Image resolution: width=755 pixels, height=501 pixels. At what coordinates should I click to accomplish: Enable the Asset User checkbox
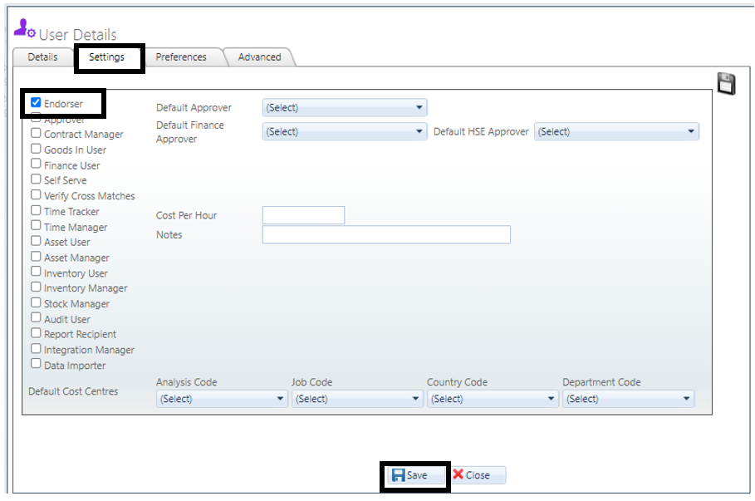coord(36,240)
